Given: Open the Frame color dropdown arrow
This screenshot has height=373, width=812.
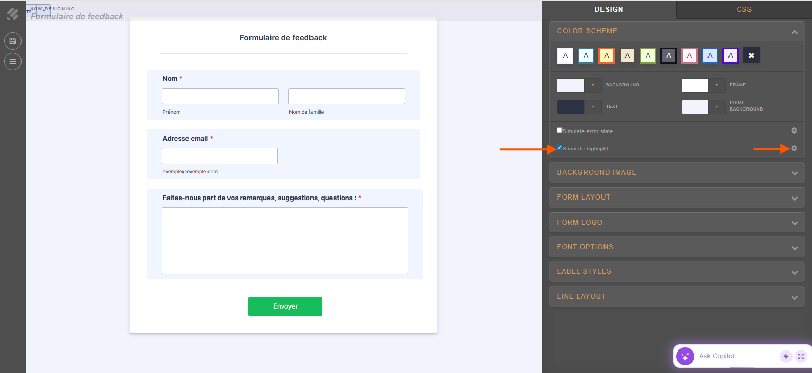Looking at the screenshot, I should pyautogui.click(x=717, y=85).
